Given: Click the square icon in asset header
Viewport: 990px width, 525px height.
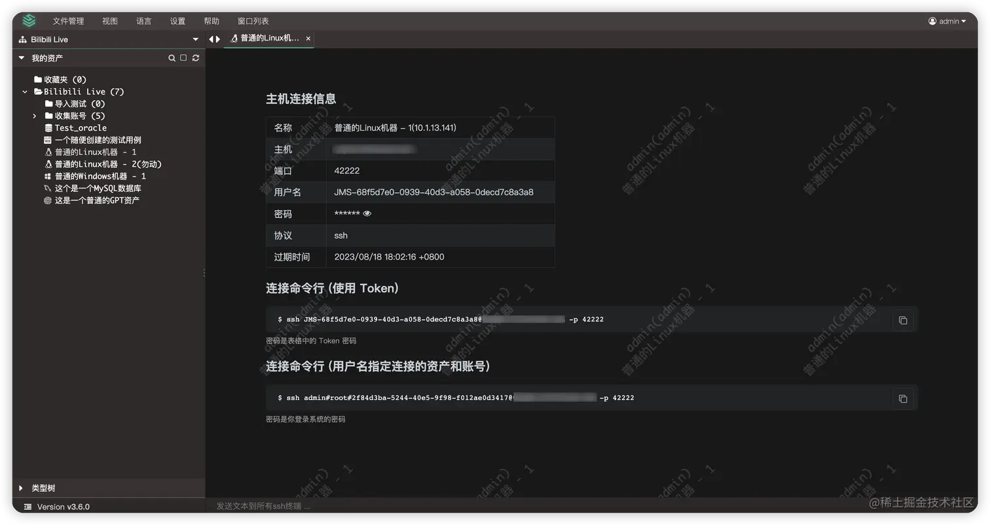Looking at the screenshot, I should point(183,58).
